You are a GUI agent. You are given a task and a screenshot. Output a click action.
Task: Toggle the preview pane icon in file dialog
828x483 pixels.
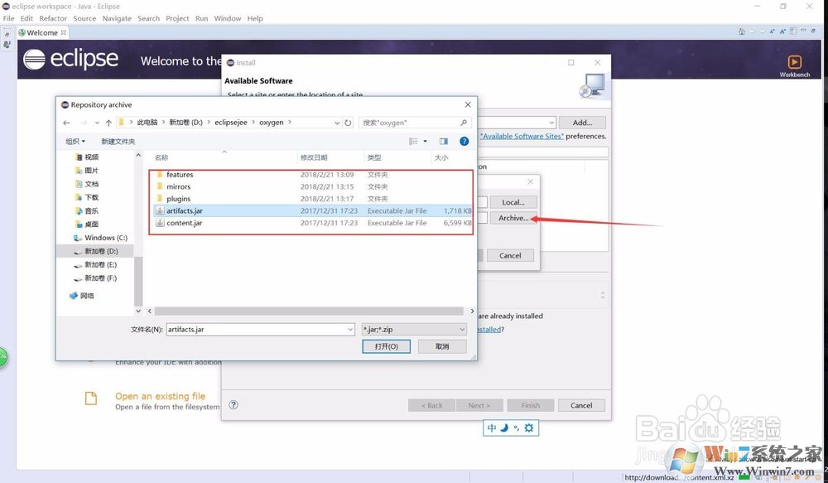pyautogui.click(x=444, y=141)
